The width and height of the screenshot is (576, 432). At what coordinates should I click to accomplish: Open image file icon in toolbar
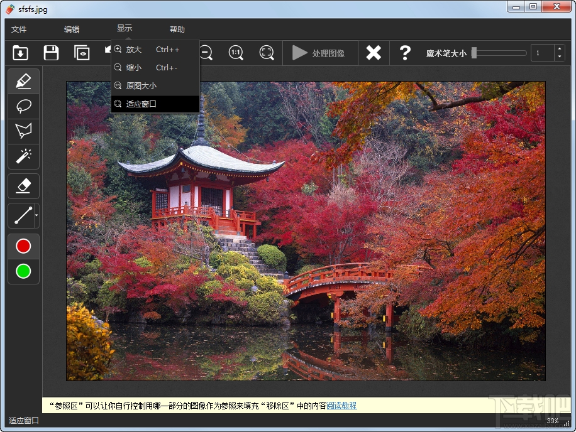[x=20, y=53]
